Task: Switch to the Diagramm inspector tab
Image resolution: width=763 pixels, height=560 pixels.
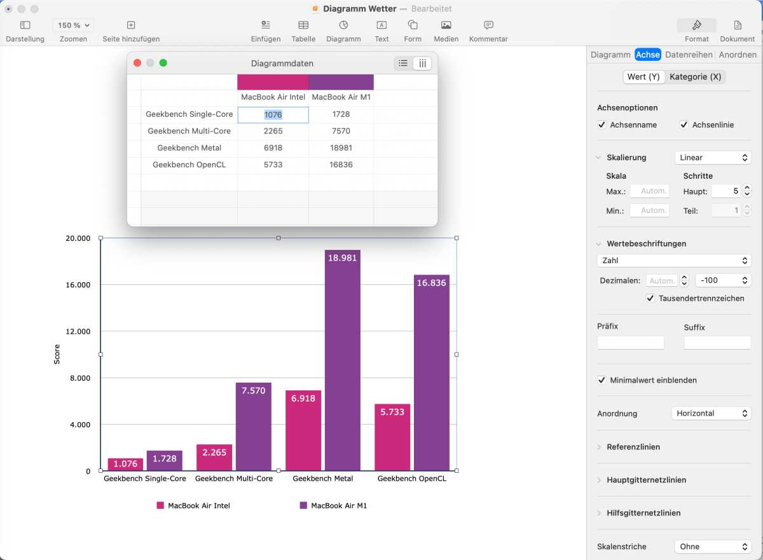Action: click(x=610, y=55)
